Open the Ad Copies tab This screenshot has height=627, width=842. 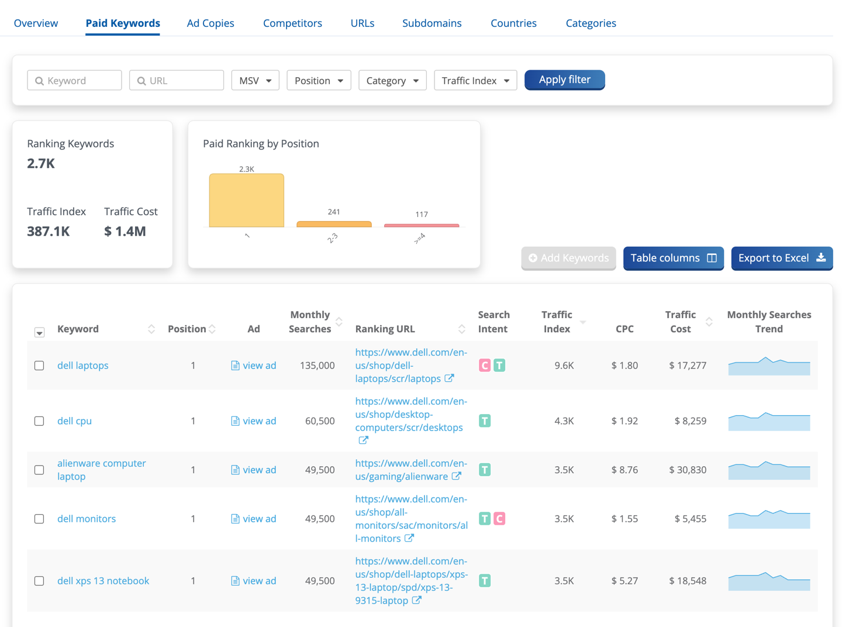210,23
